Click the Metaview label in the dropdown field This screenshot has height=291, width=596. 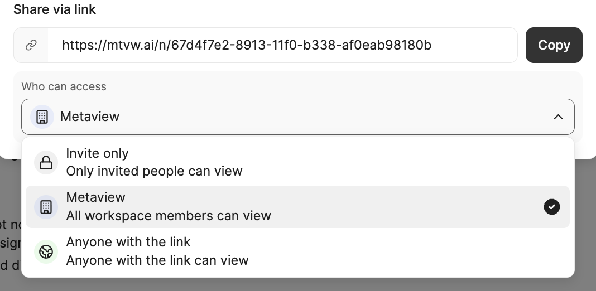(x=90, y=117)
